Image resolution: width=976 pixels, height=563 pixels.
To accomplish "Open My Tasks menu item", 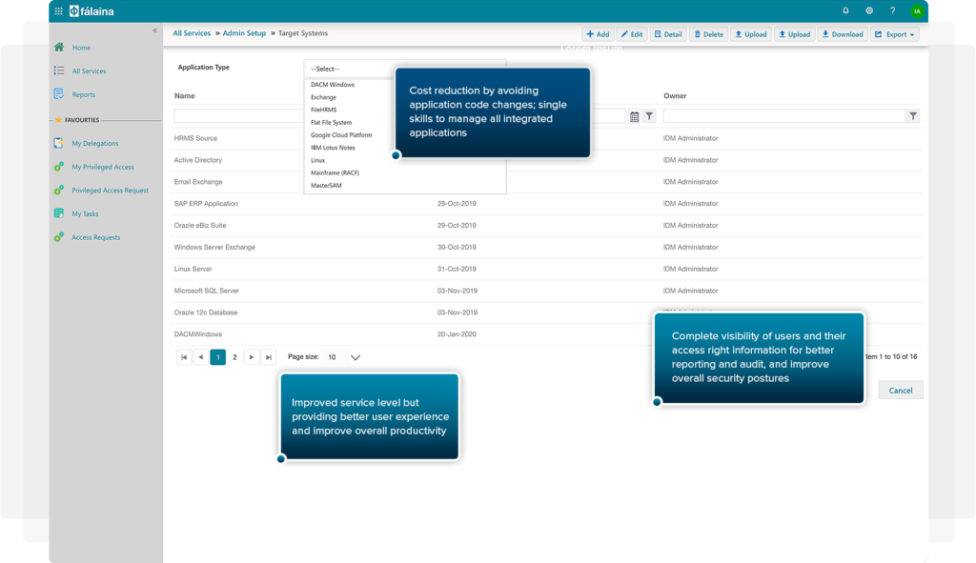I will point(85,214).
